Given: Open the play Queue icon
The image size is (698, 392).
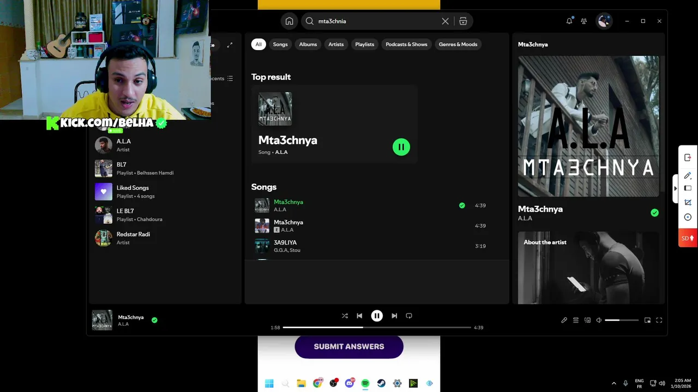Looking at the screenshot, I should point(575,320).
